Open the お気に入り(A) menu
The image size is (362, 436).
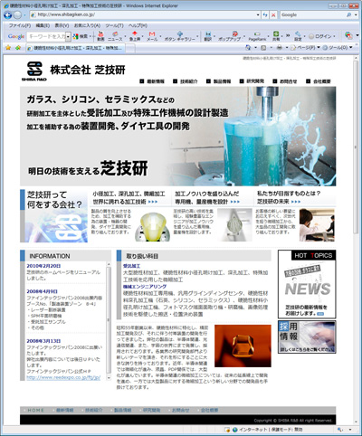click(x=87, y=25)
